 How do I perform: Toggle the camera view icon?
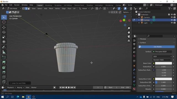point(129,37)
